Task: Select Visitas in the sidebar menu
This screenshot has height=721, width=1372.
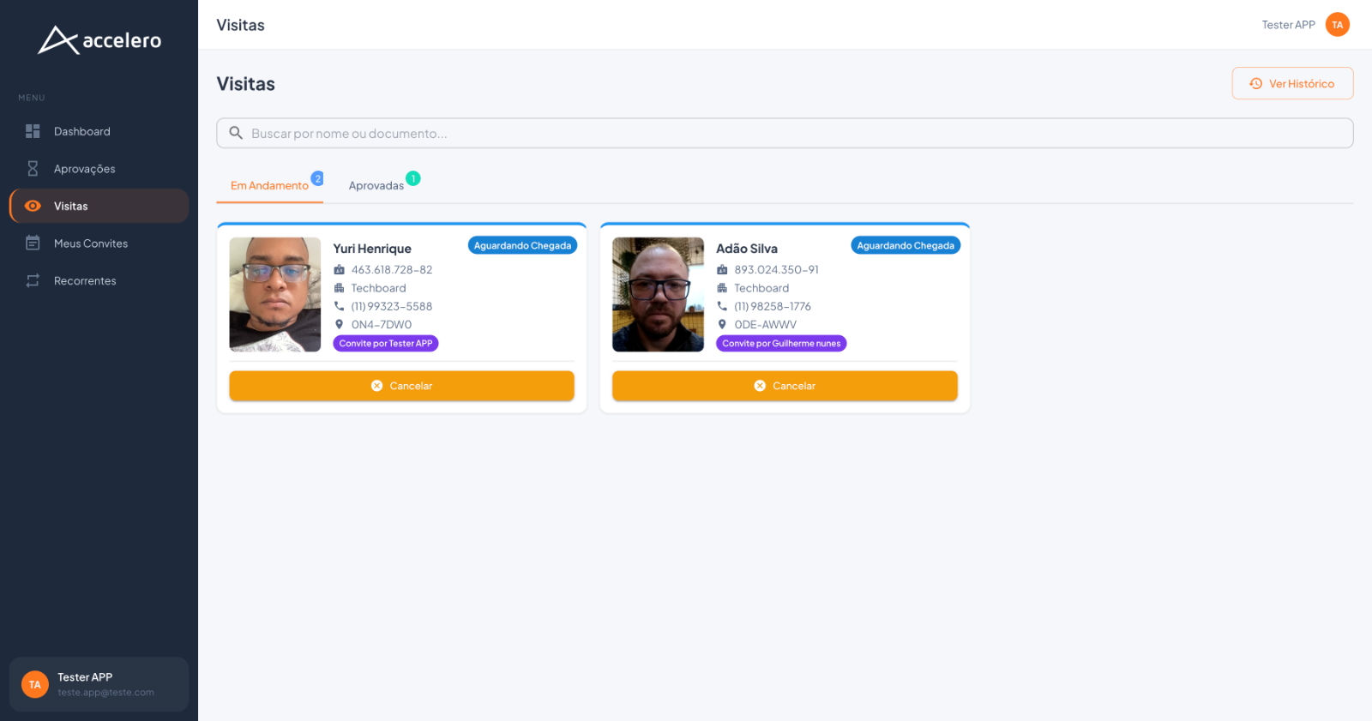Action: point(99,206)
